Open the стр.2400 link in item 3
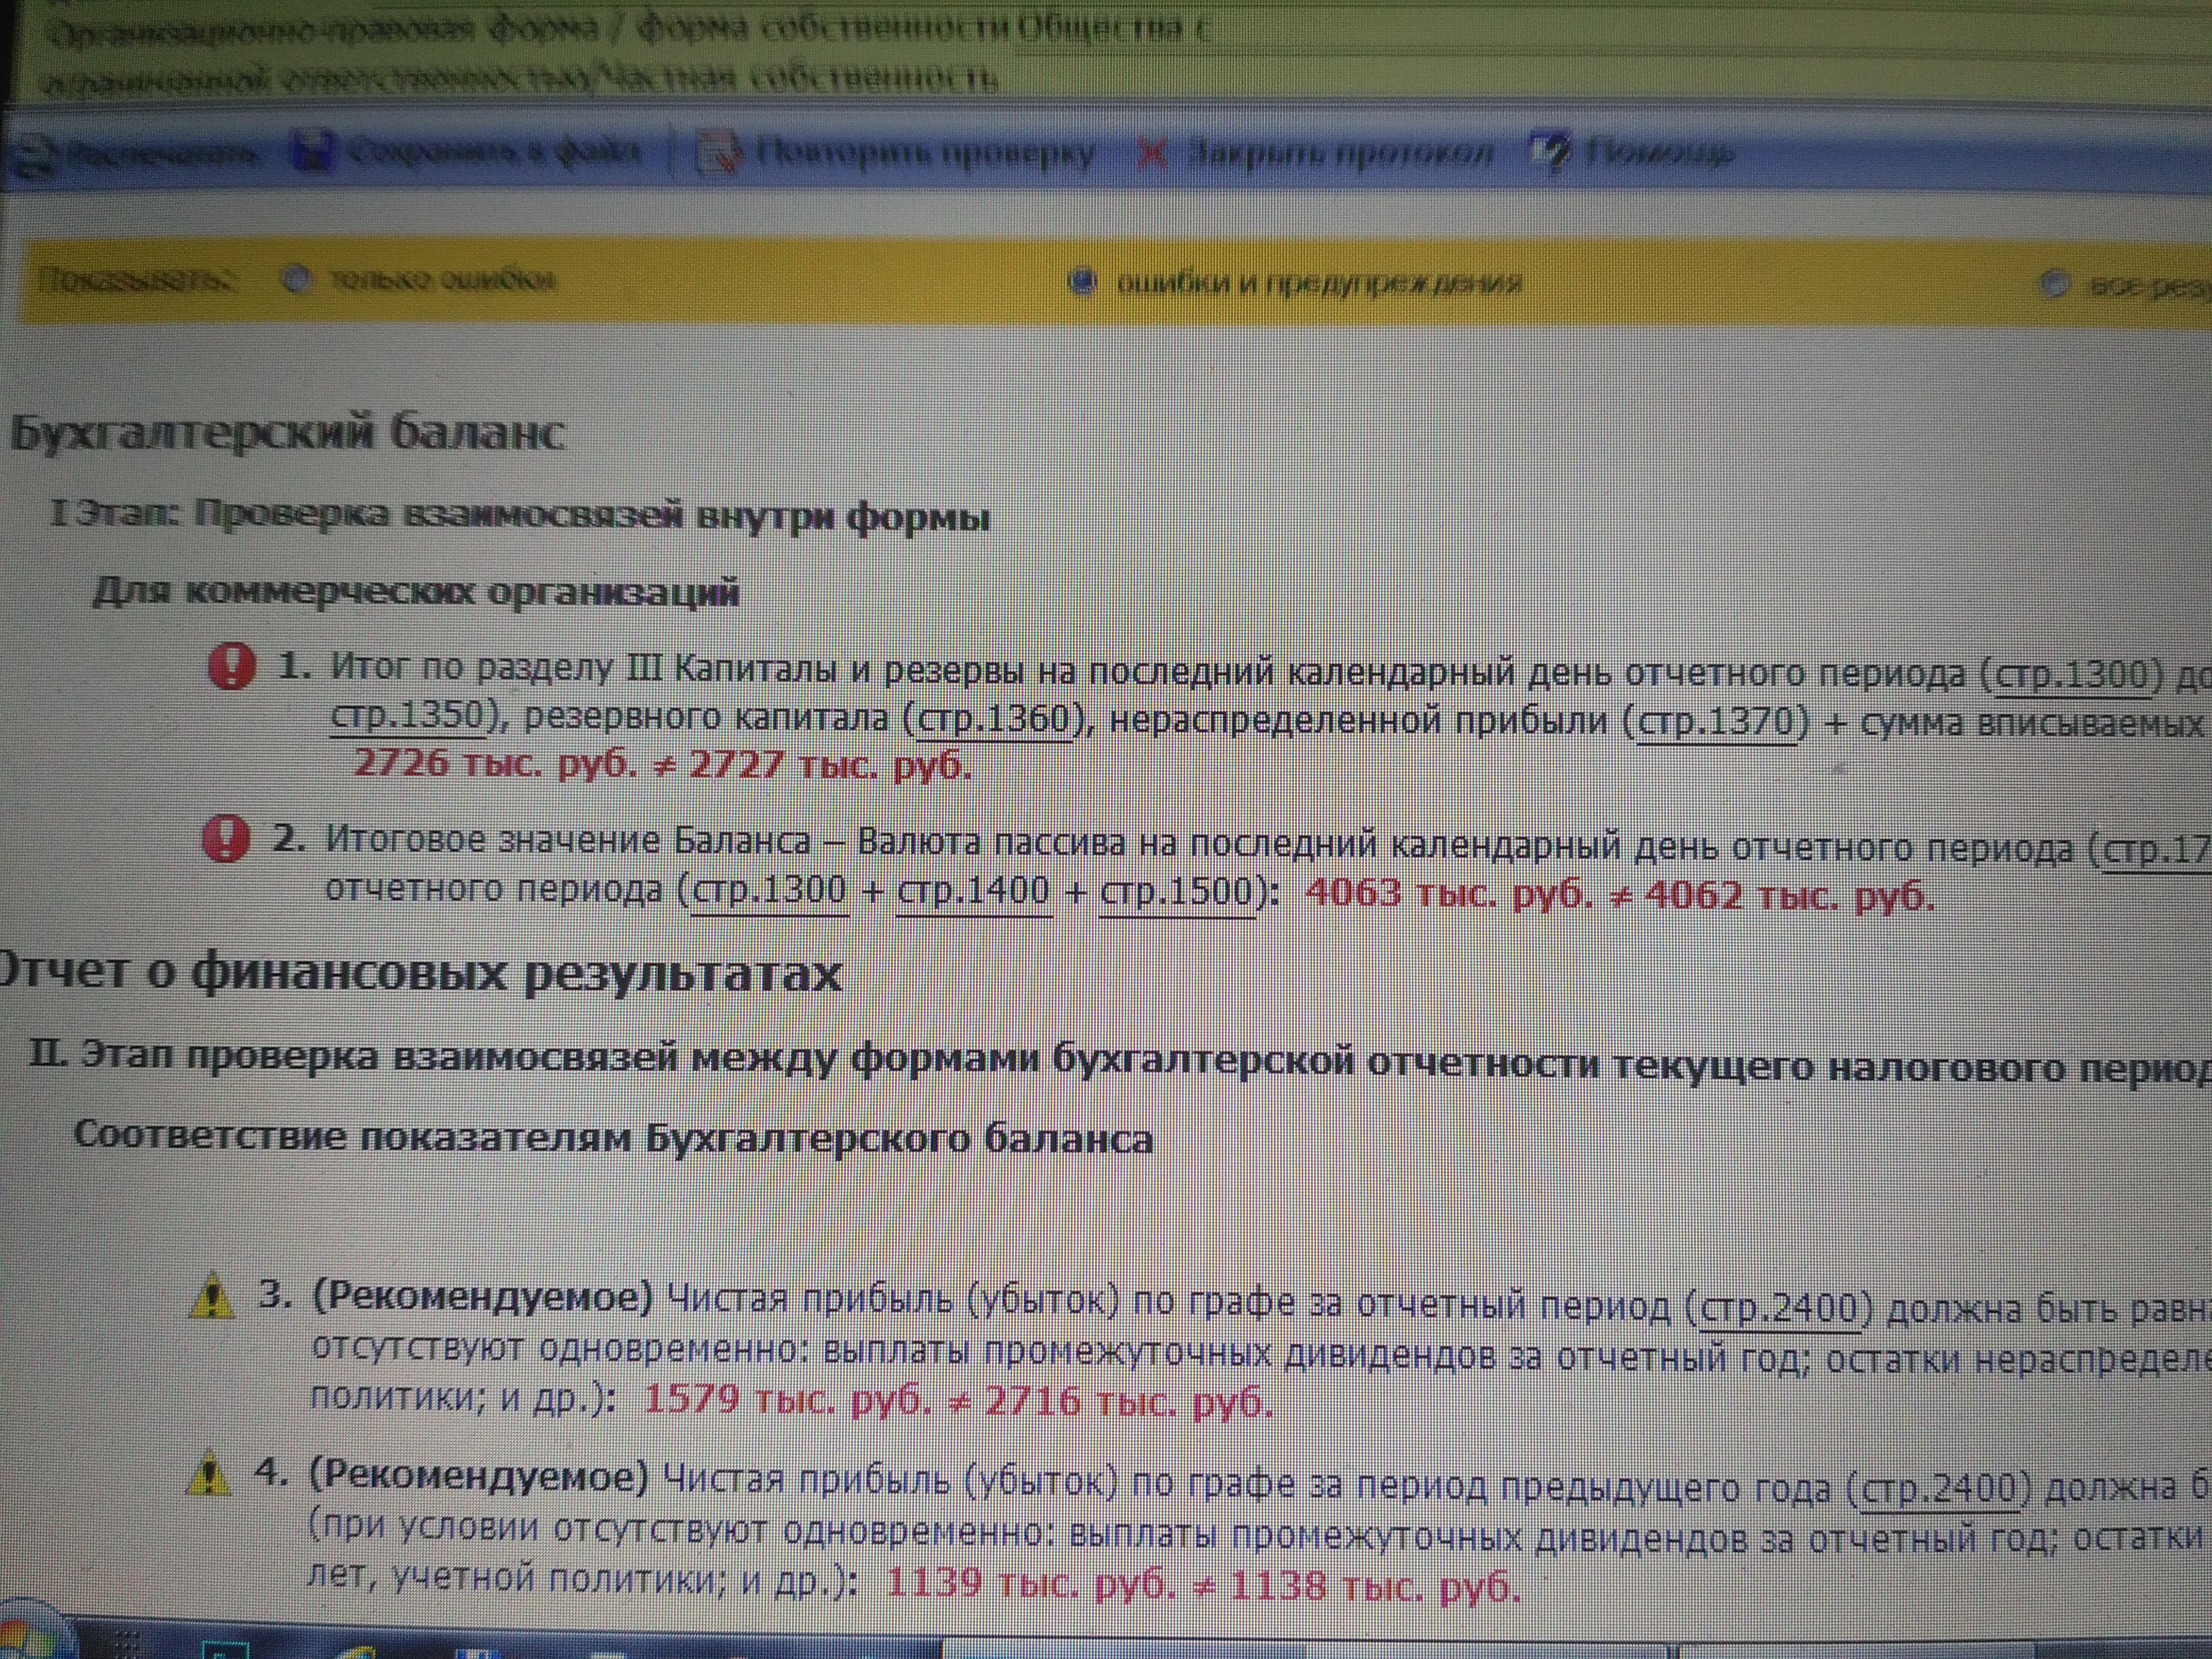This screenshot has height=1659, width=2212. (x=1780, y=1308)
